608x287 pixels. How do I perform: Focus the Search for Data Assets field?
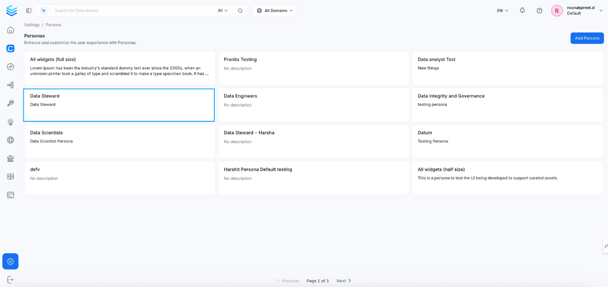133,11
